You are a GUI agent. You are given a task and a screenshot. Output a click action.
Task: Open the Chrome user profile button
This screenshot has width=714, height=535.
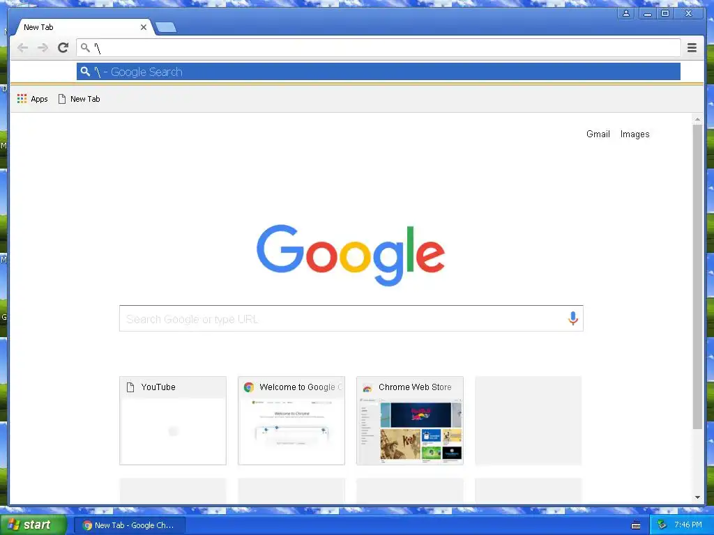point(626,13)
